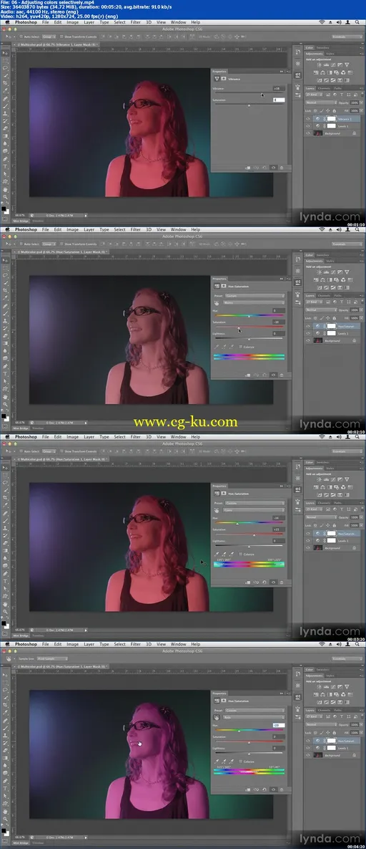Click the foreground color swatch in the 00:02:10 toolbox

[x=4, y=416]
